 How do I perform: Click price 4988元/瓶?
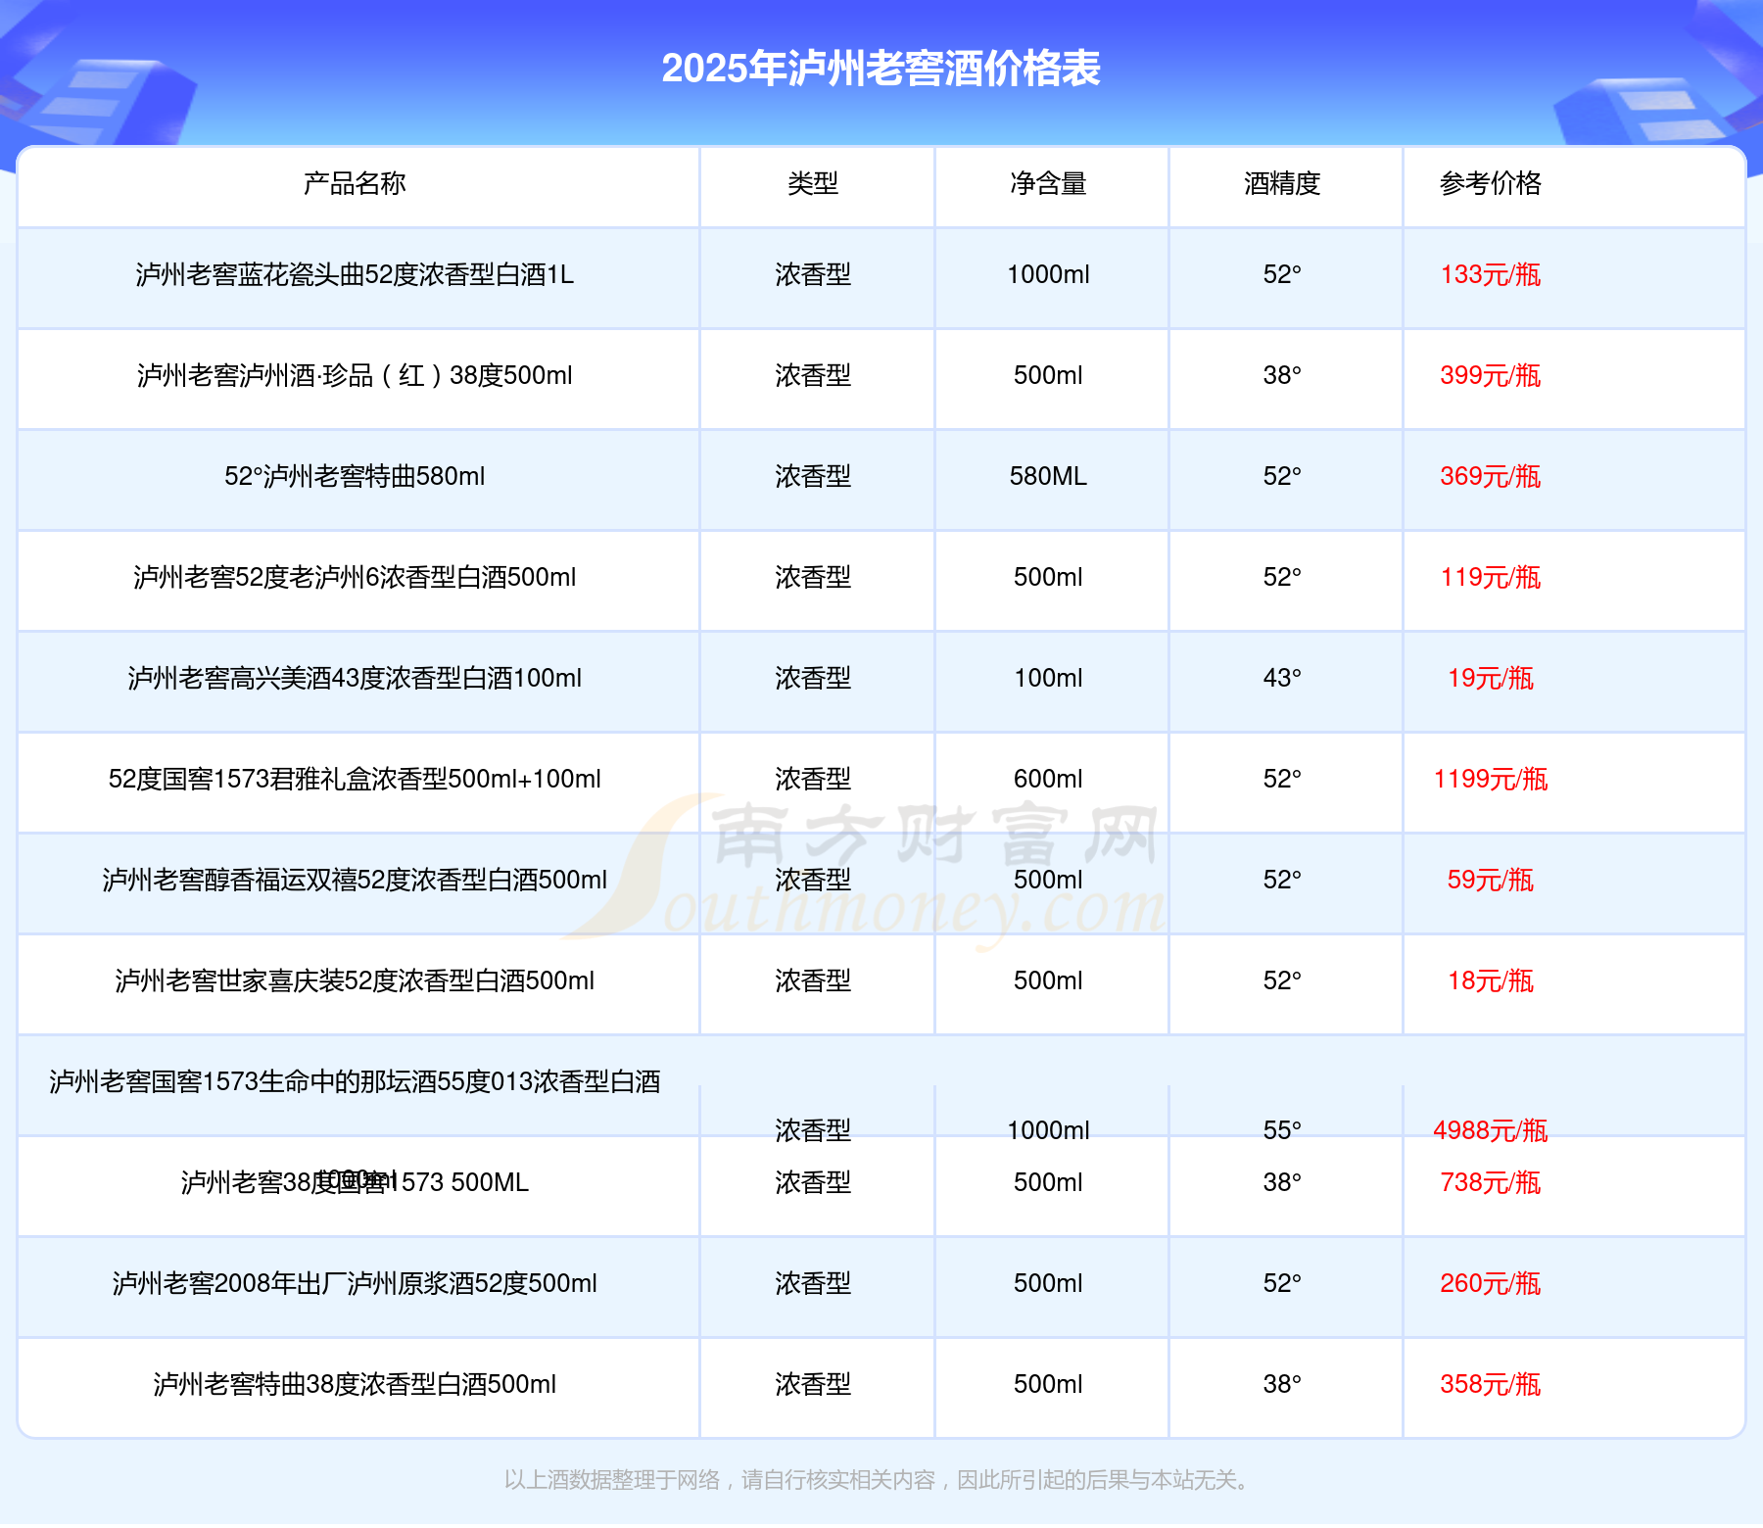[1491, 1130]
